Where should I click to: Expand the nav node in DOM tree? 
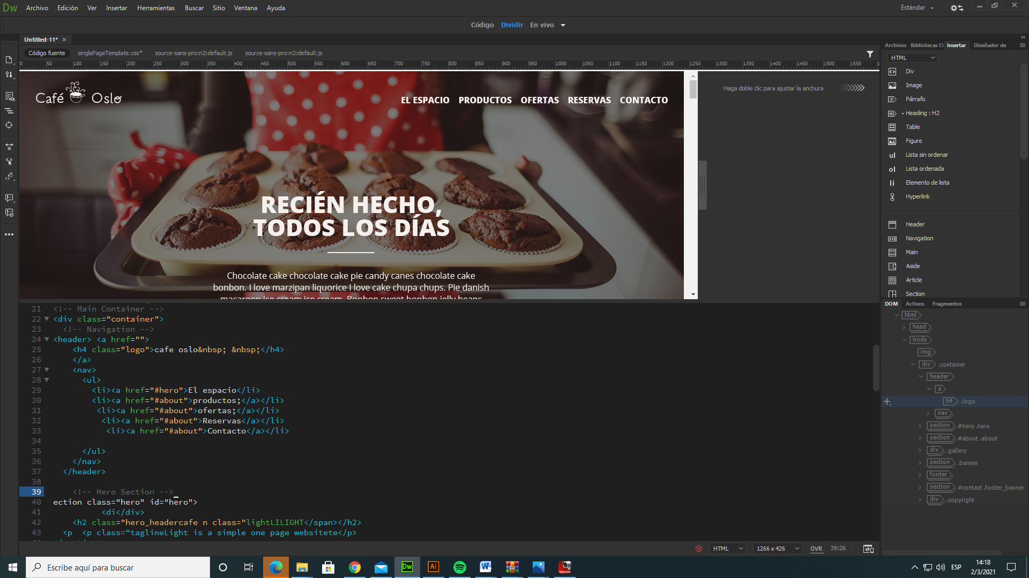pos(928,413)
